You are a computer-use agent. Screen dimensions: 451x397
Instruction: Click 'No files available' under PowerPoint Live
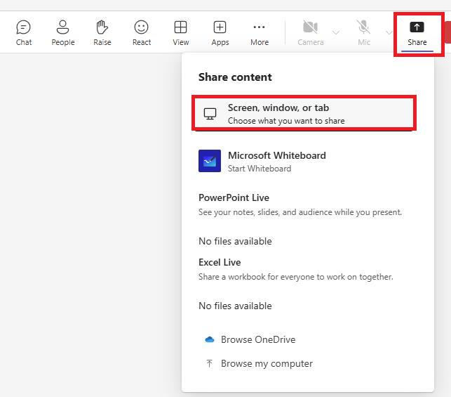coord(235,241)
